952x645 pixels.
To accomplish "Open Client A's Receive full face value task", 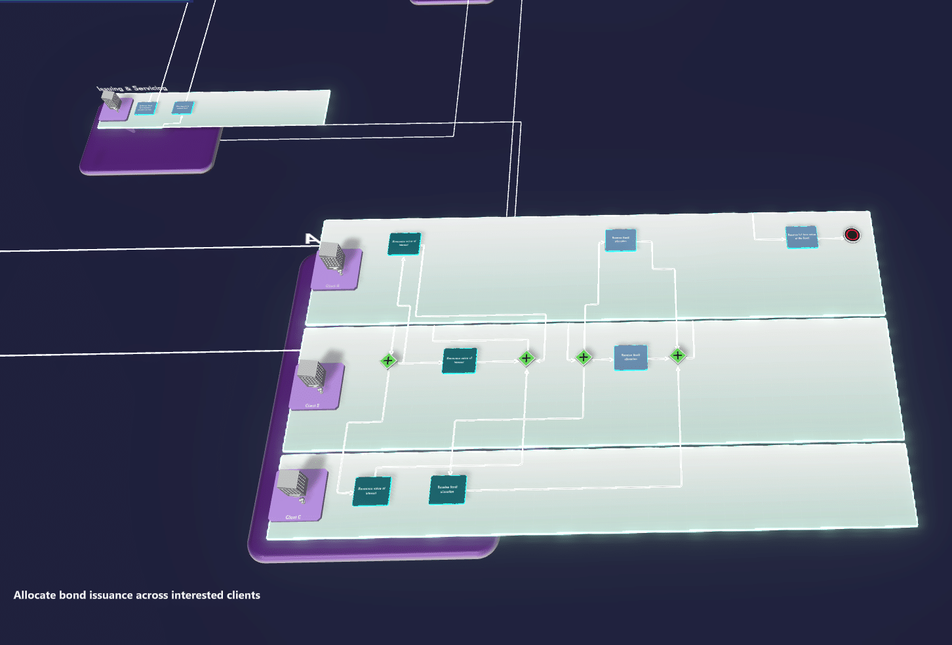I will click(802, 237).
